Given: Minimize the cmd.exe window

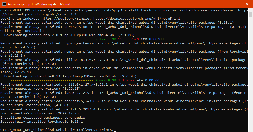Looking at the screenshot, I should 223,4.
